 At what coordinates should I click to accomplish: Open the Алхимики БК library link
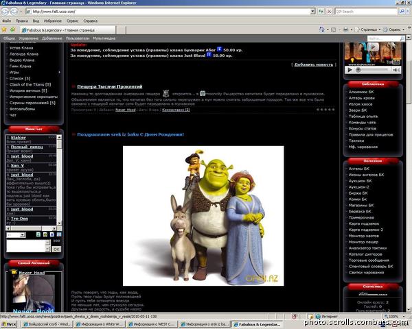(361, 92)
